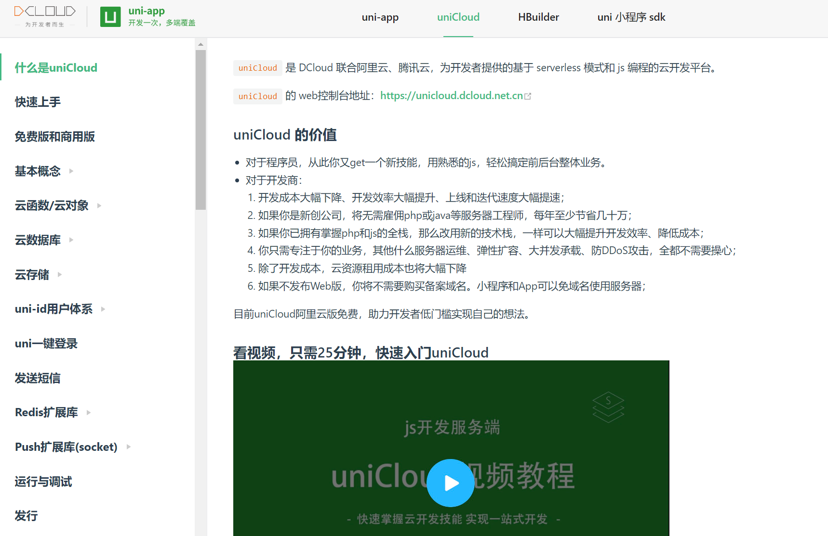The width and height of the screenshot is (828, 536).
Task: Expand the 云函数/云对象 section arrow
Action: (x=99, y=205)
